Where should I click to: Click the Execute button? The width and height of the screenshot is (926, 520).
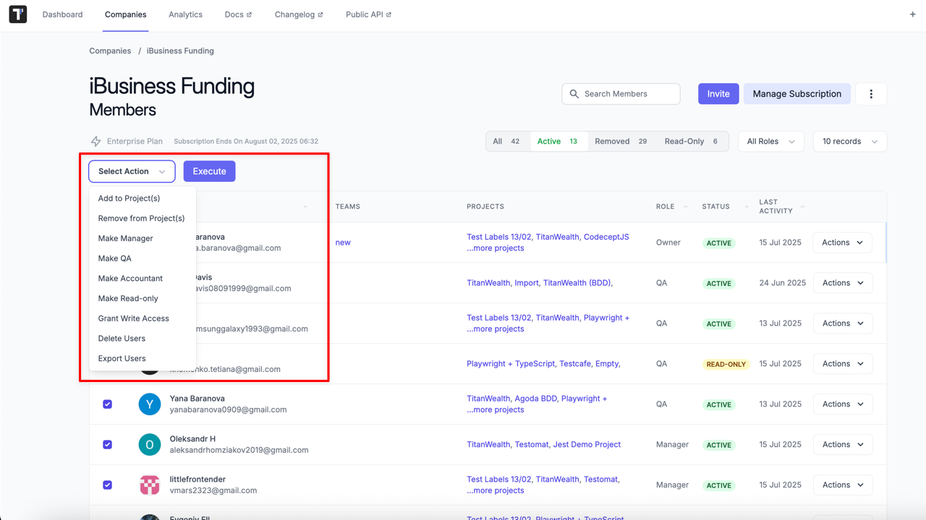209,171
